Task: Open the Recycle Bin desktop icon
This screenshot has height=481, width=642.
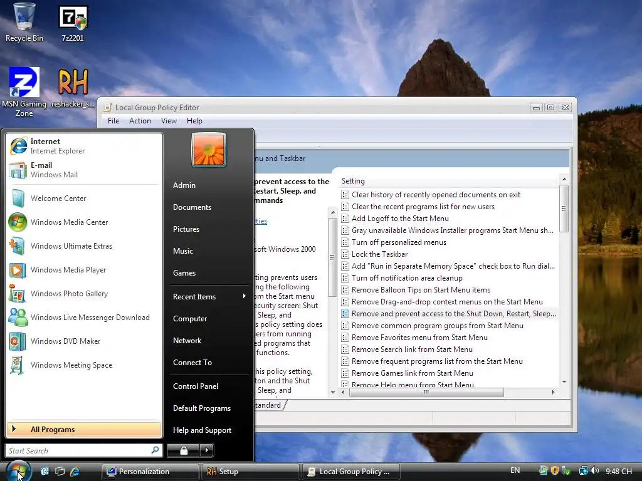Action: coord(24,23)
